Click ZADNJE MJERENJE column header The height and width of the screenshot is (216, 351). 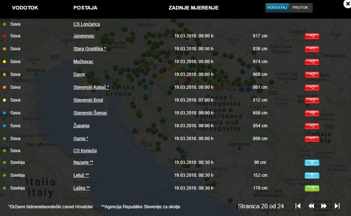[x=194, y=8]
